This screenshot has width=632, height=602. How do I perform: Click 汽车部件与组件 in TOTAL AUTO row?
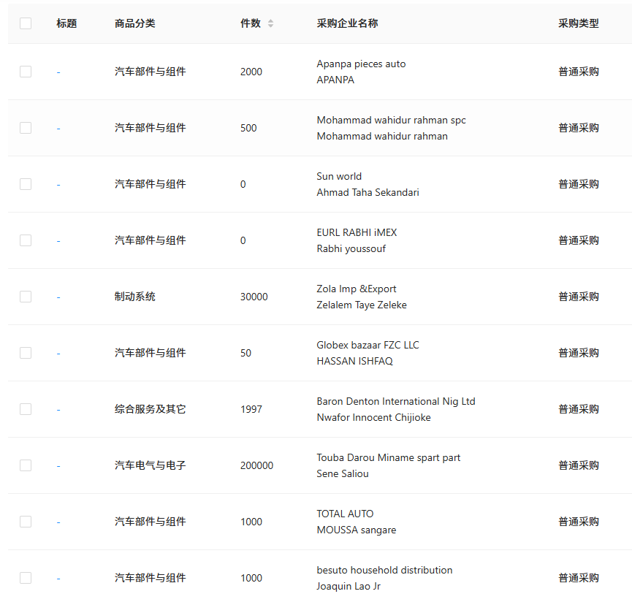150,522
